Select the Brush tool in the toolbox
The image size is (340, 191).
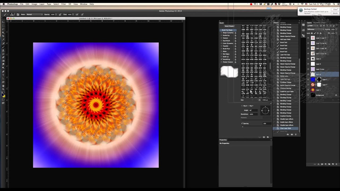coord(3,47)
